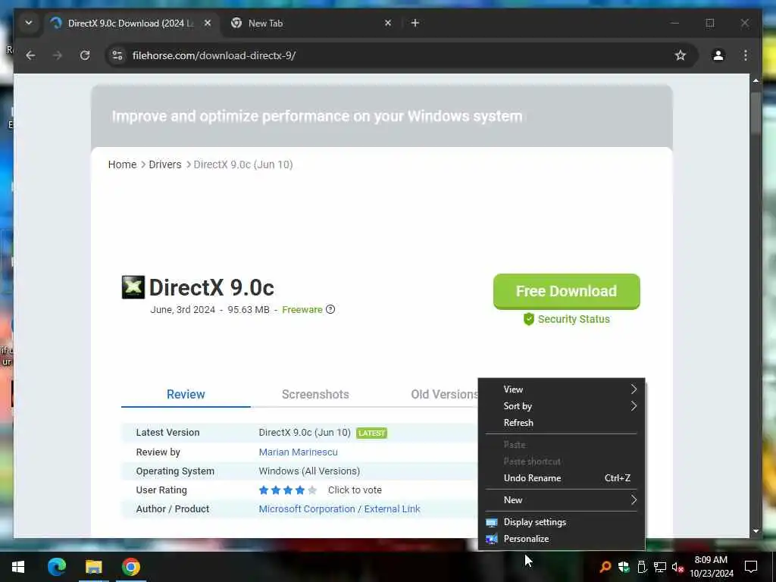Reload the FileHorse page
This screenshot has width=776, height=582.
coord(85,55)
